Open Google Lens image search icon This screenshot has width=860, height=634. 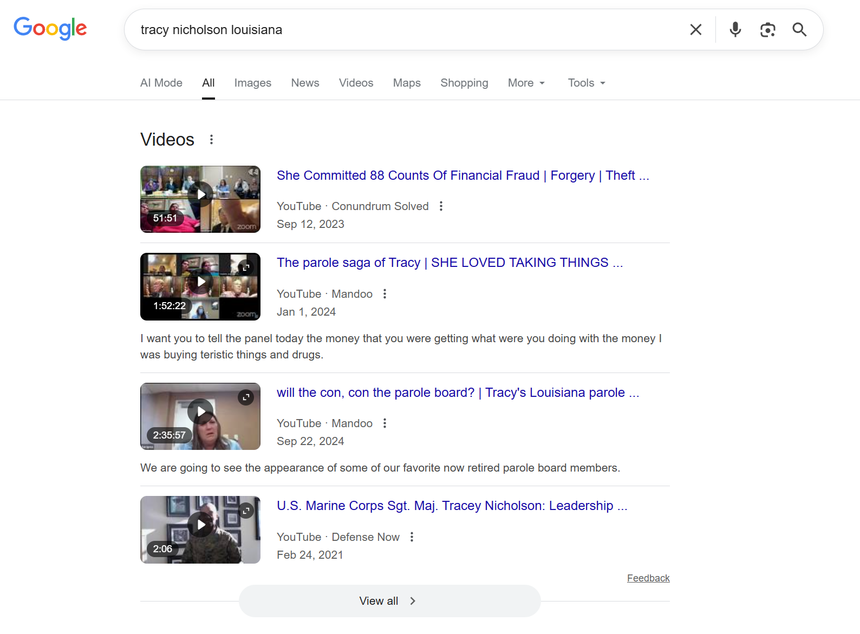(x=767, y=30)
